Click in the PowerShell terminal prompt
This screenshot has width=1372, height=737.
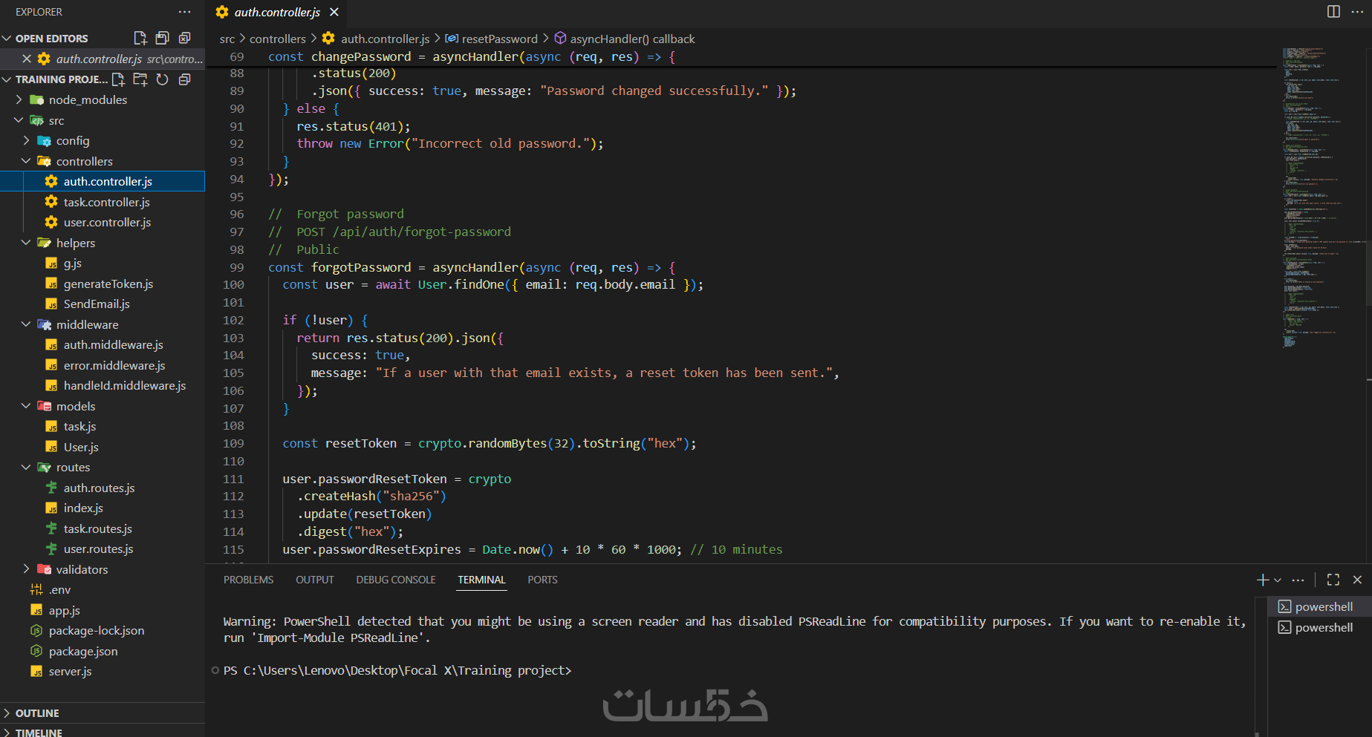click(397, 670)
